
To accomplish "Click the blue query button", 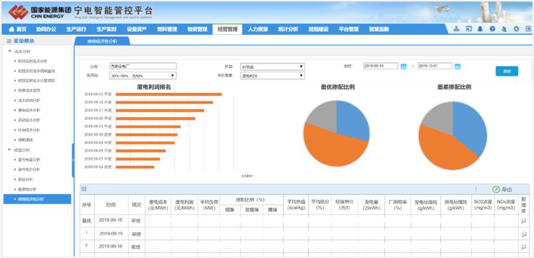I will click(507, 71).
